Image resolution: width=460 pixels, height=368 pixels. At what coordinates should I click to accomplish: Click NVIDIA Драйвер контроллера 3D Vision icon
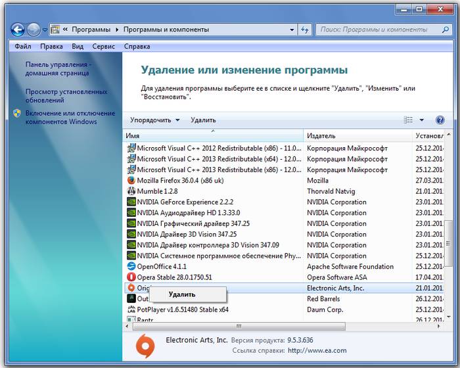coord(131,244)
